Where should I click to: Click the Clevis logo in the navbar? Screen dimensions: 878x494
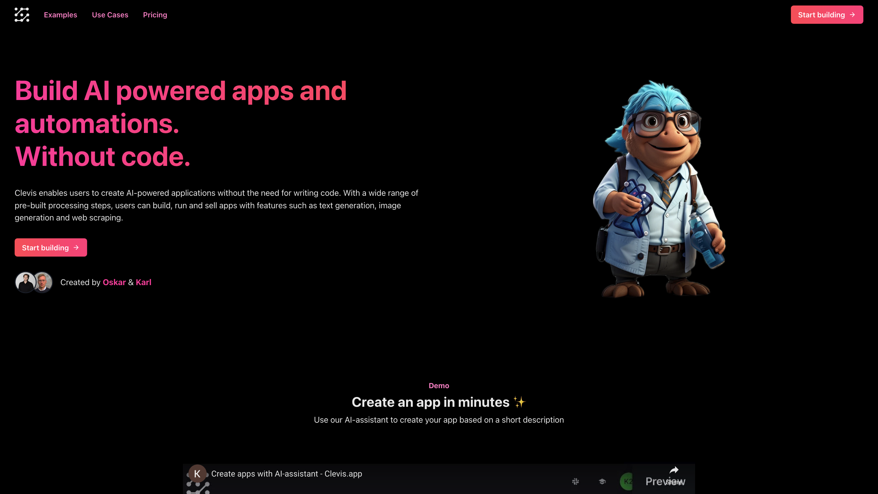coord(22,15)
